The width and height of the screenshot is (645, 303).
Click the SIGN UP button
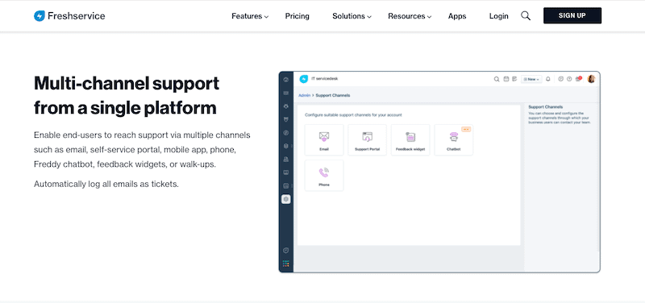tap(572, 15)
